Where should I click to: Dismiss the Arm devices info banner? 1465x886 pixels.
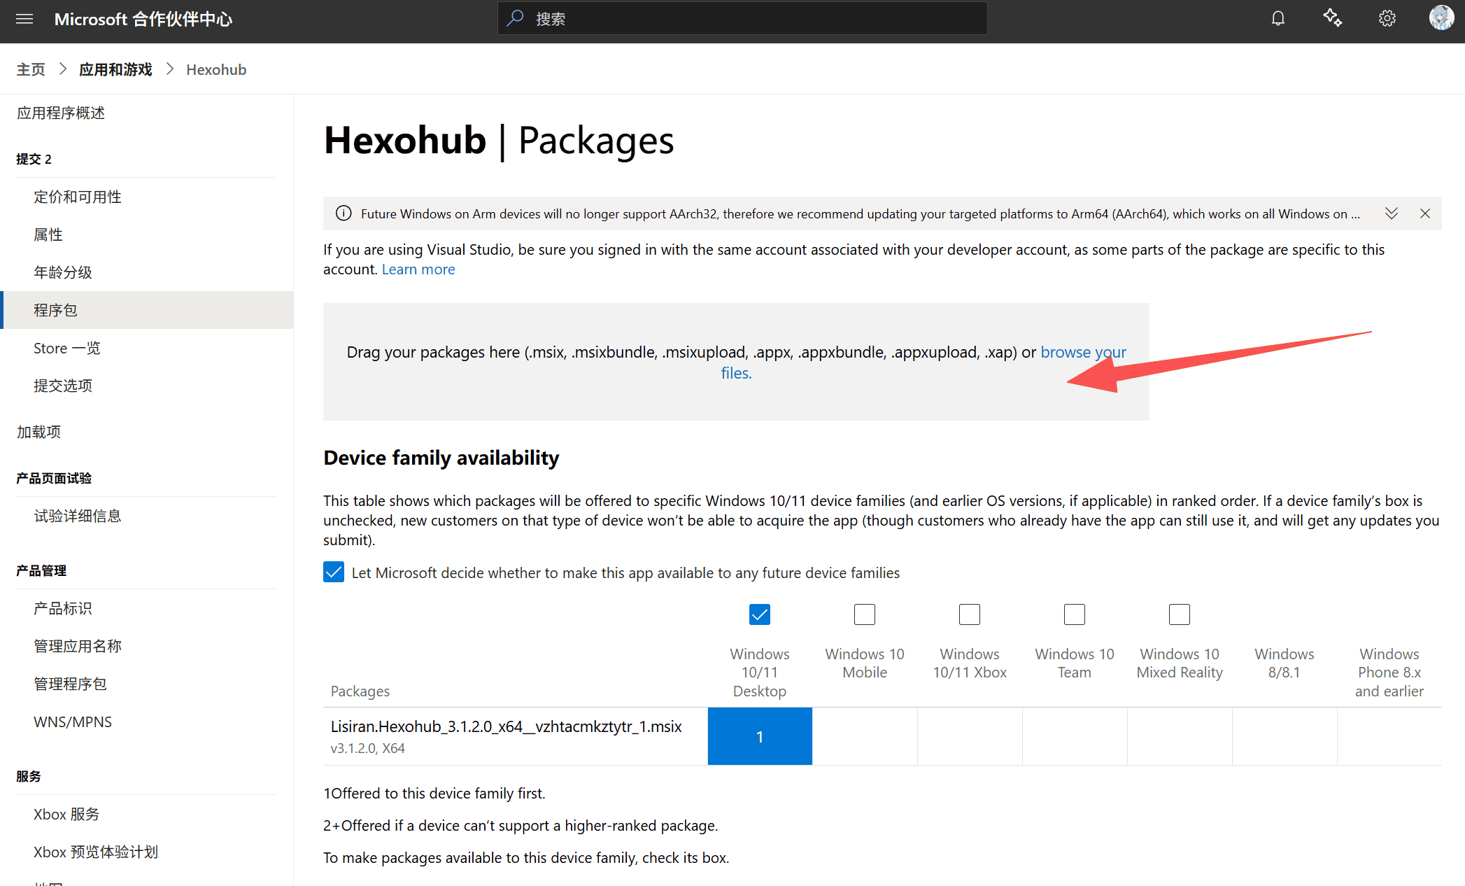[1425, 213]
